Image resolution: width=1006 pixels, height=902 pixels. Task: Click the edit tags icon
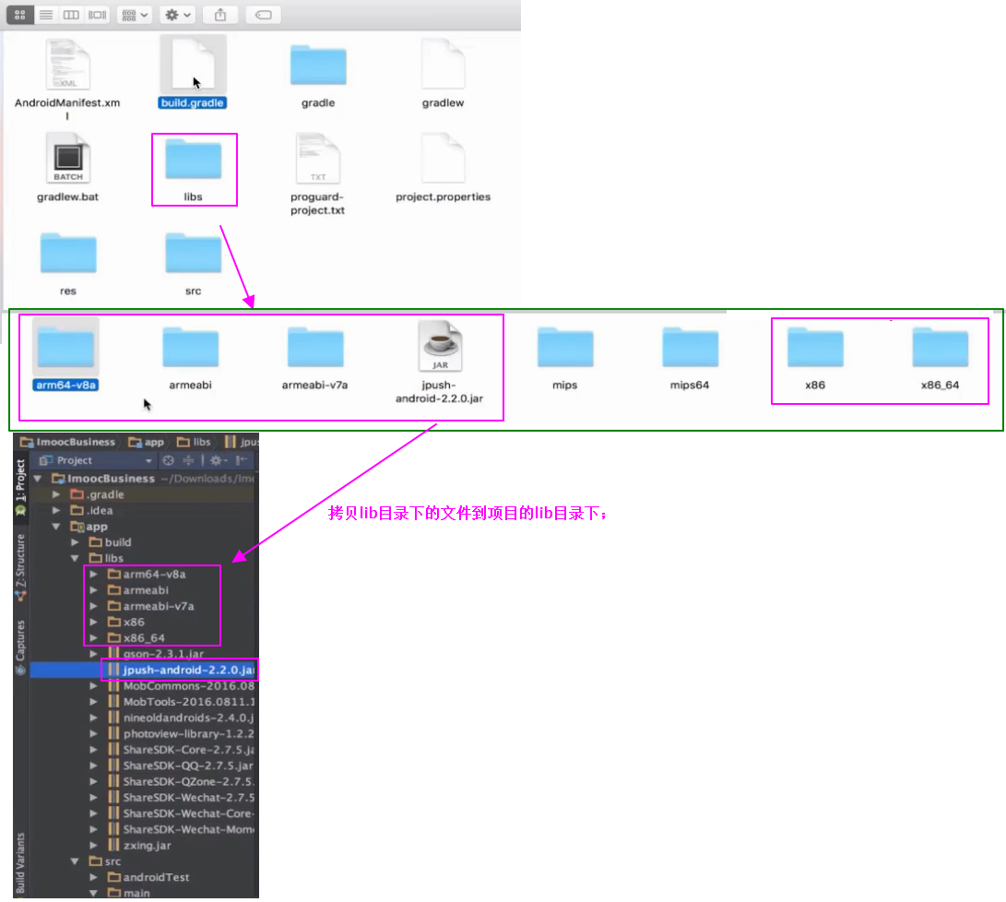click(x=263, y=15)
